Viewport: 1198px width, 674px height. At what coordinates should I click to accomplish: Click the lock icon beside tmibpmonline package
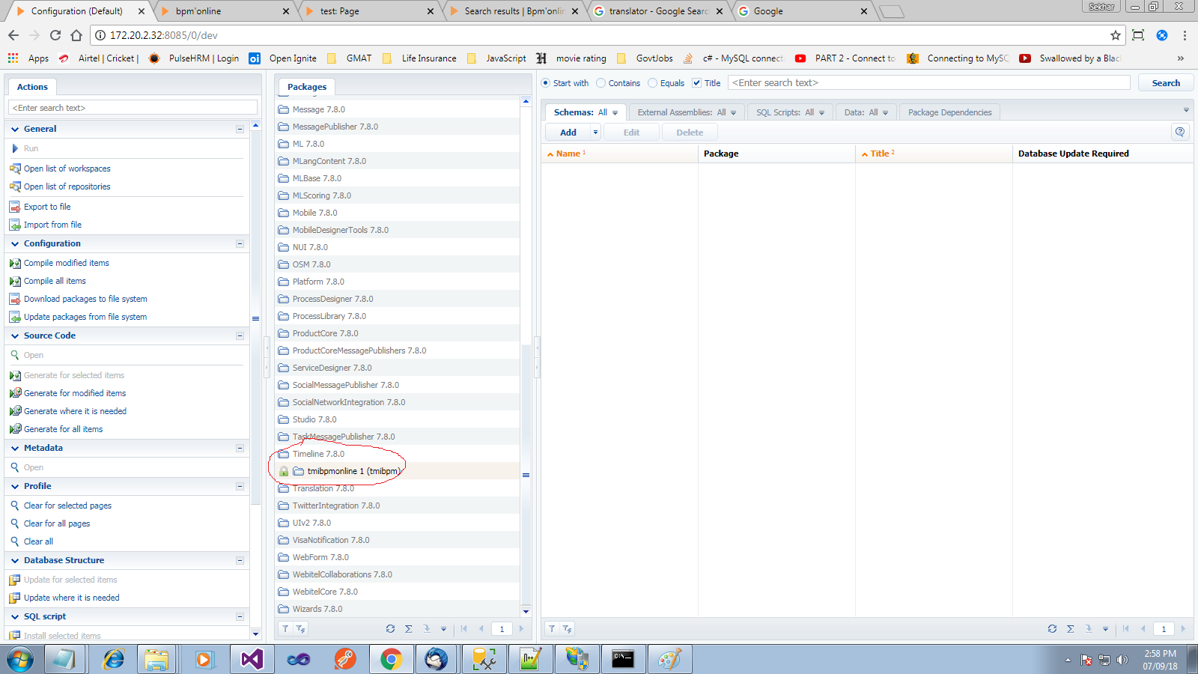pos(284,471)
